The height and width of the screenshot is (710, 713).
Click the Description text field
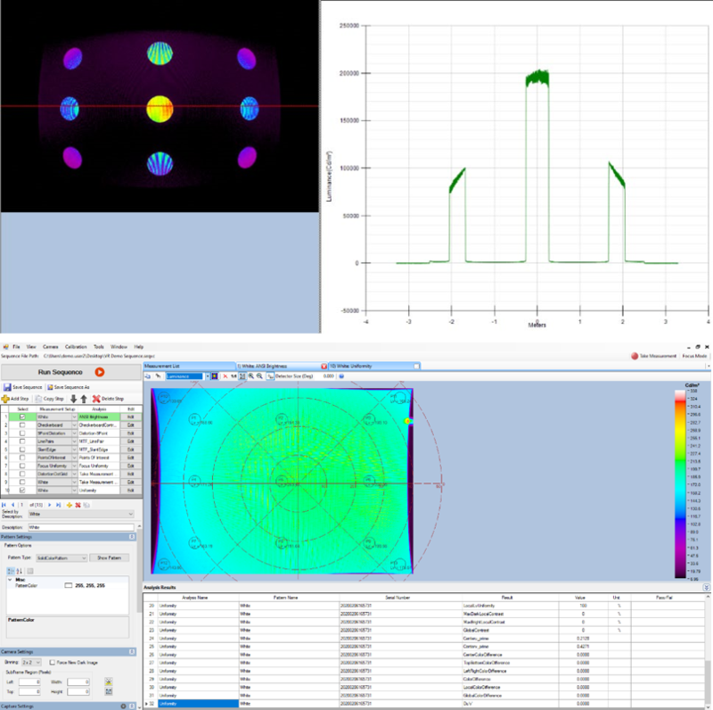[x=81, y=527]
